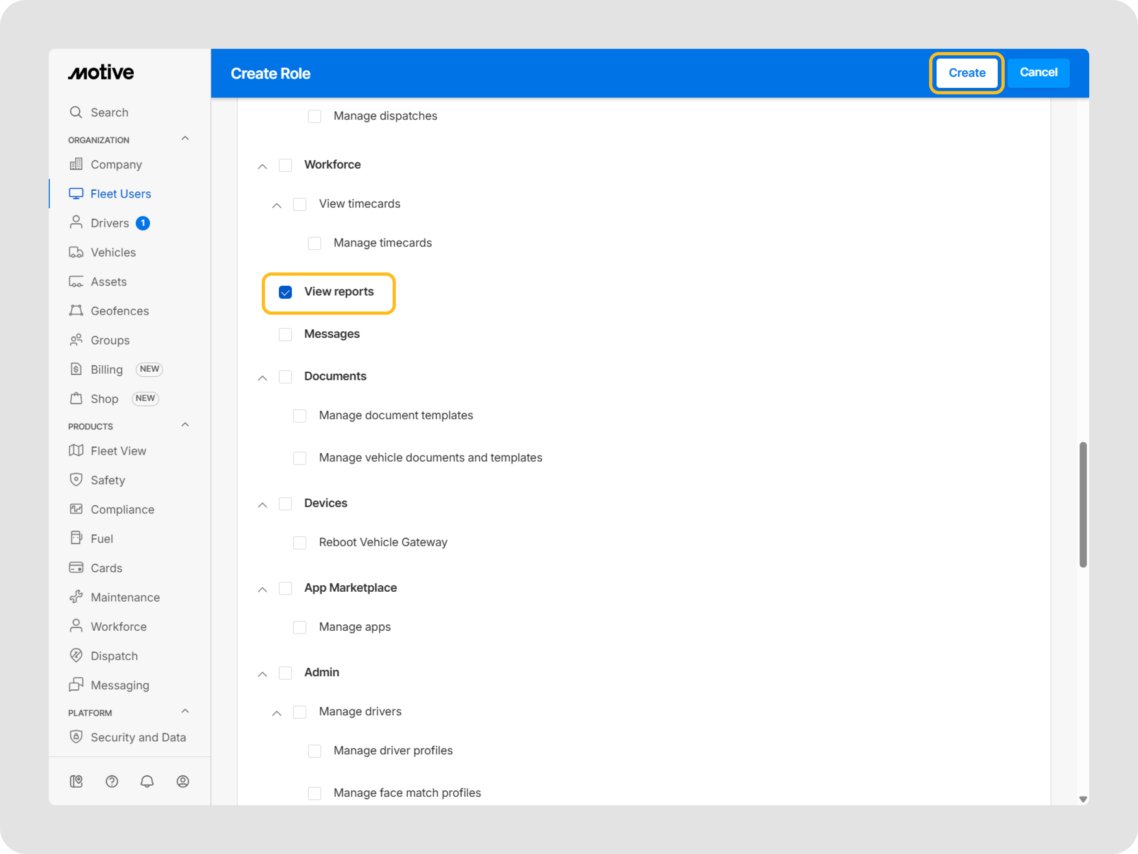1138x854 pixels.
Task: Open the Fuel section
Action: point(102,538)
